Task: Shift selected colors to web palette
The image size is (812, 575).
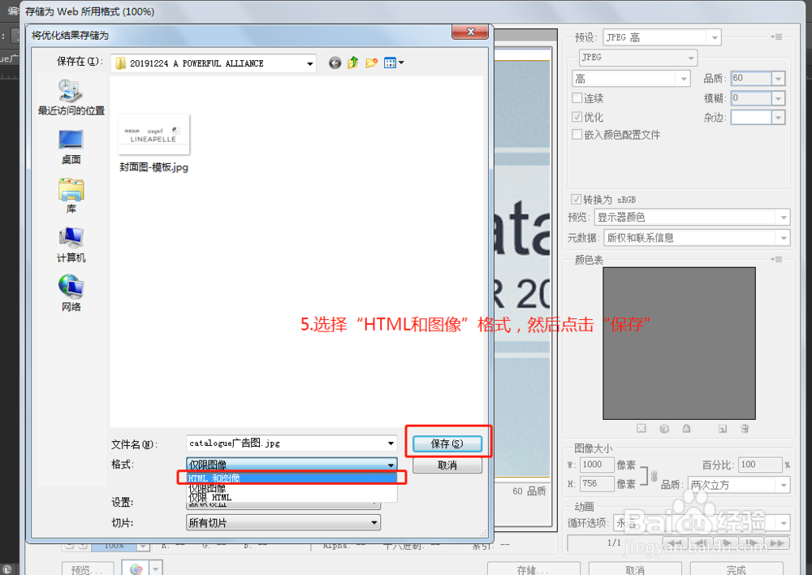Action: tap(664, 428)
